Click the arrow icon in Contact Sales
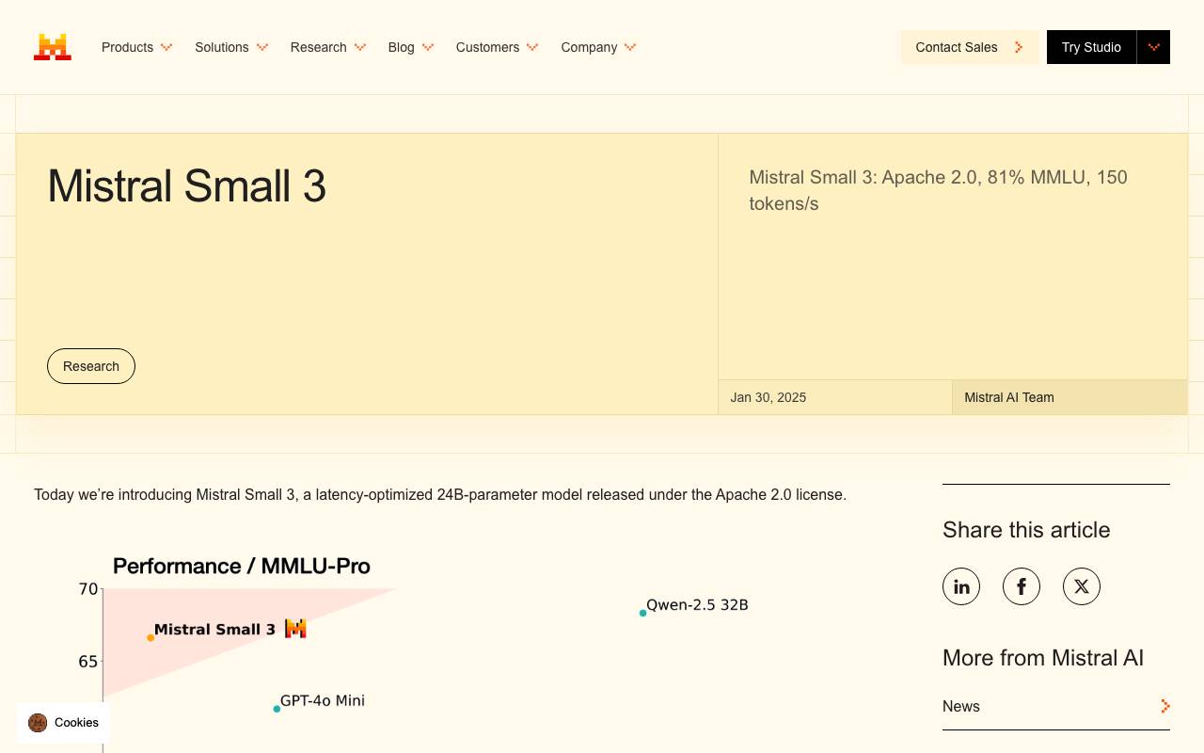 coord(1019,47)
